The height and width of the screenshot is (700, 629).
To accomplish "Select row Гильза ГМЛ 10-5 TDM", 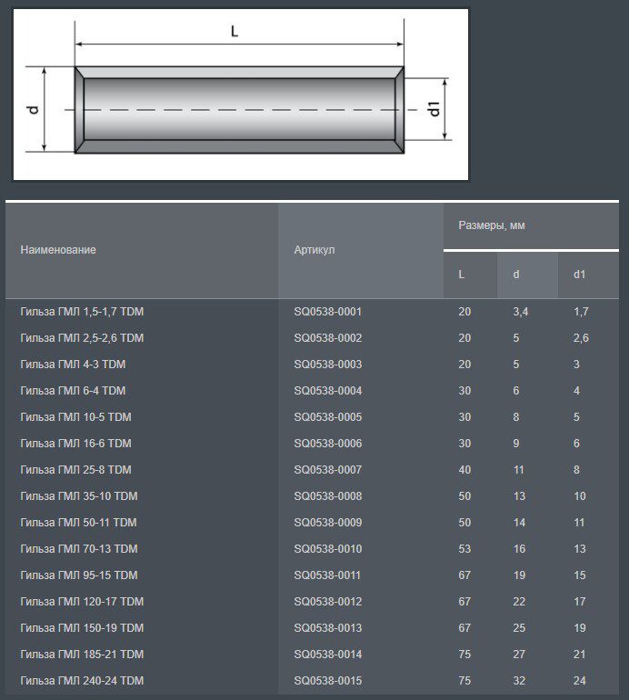I will click(312, 417).
